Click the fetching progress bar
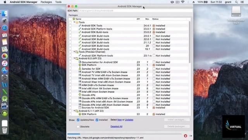 point(124,134)
